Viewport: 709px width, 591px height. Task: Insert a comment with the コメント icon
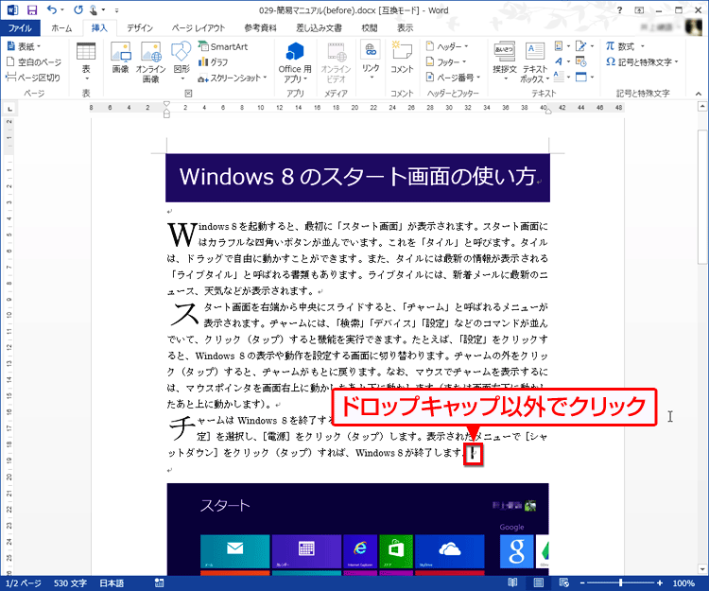(402, 58)
